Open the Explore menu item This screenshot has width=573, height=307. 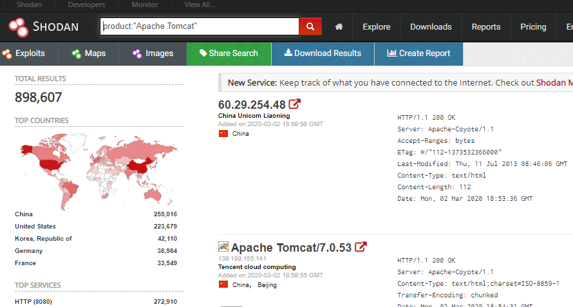(x=376, y=27)
